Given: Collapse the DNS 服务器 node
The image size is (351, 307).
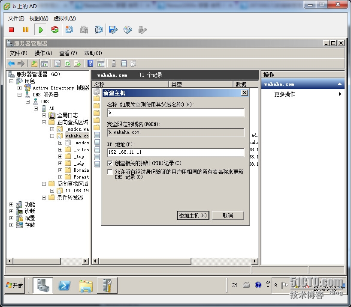Looking at the screenshot, I should [19, 95].
